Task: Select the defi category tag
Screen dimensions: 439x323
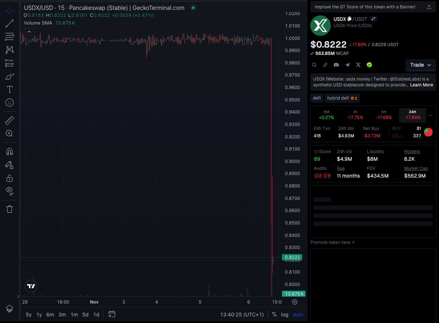Action: tap(317, 98)
